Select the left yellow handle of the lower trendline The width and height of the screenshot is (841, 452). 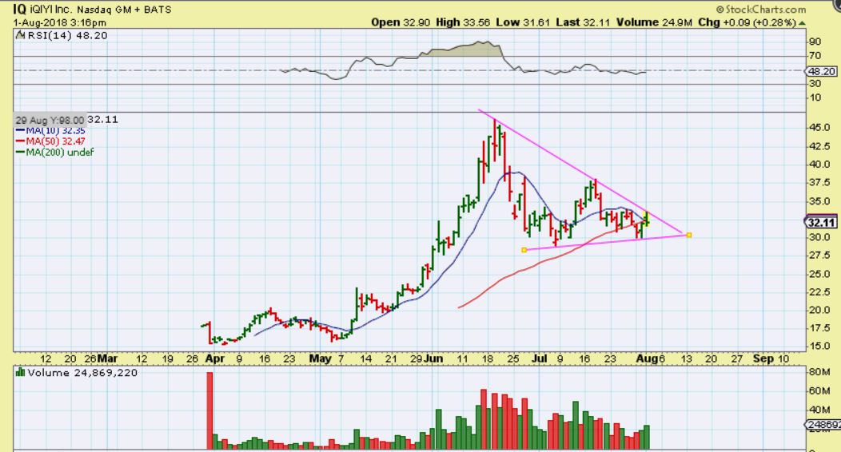click(524, 250)
